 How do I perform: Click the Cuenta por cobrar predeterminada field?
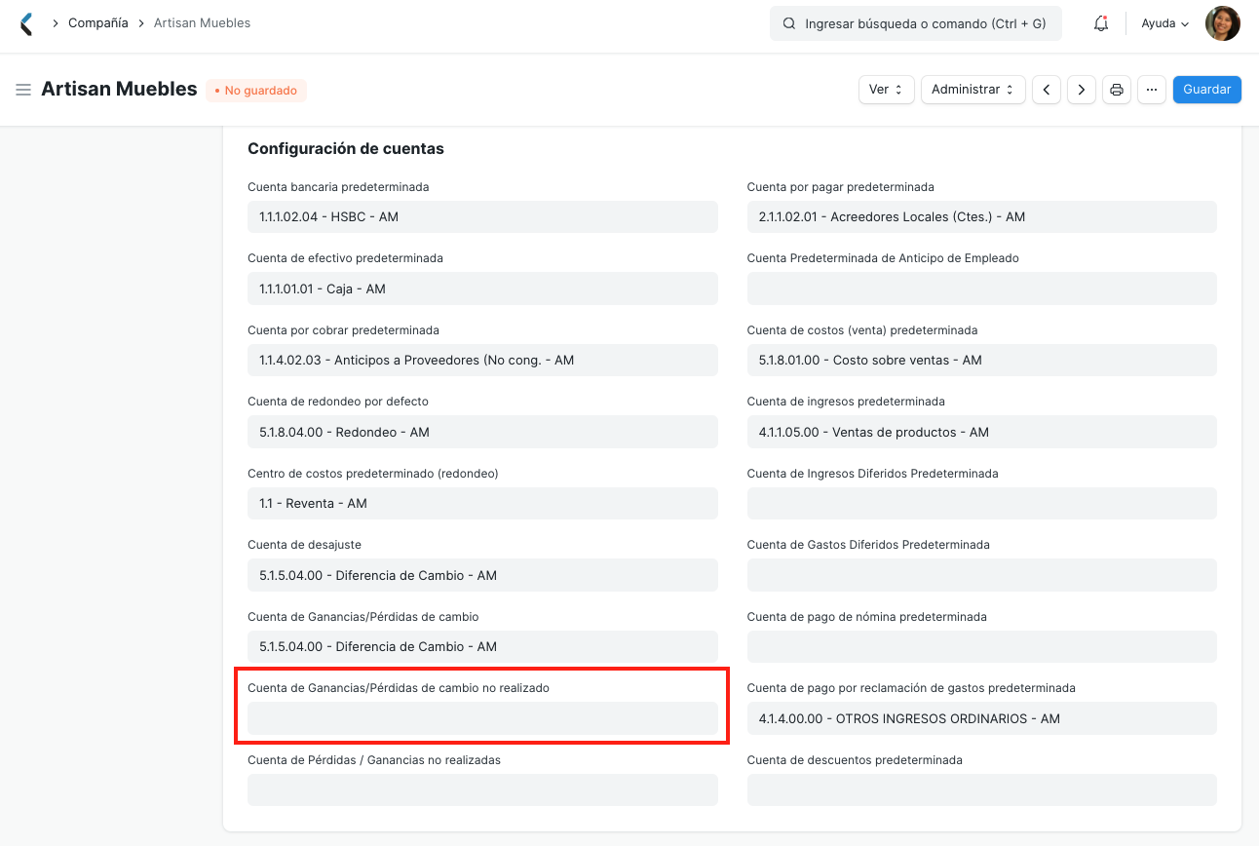click(482, 360)
